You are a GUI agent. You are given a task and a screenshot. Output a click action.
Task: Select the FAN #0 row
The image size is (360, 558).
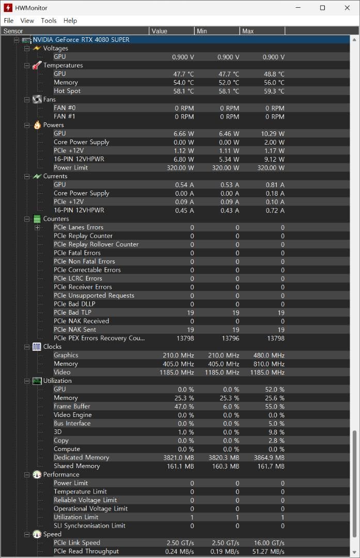point(201,108)
